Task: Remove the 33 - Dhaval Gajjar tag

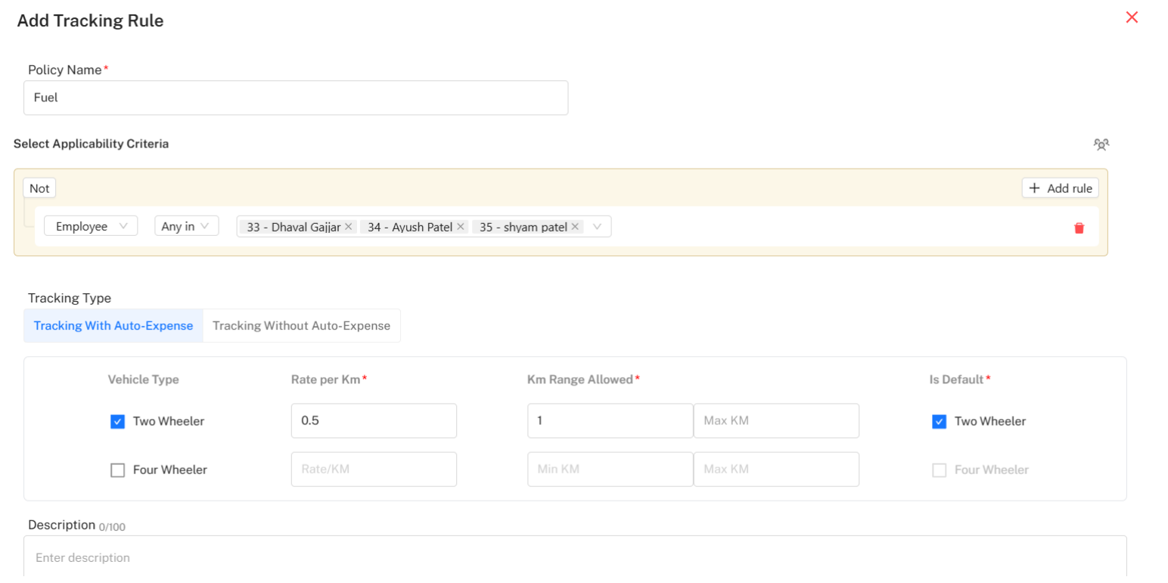Action: pyautogui.click(x=349, y=227)
